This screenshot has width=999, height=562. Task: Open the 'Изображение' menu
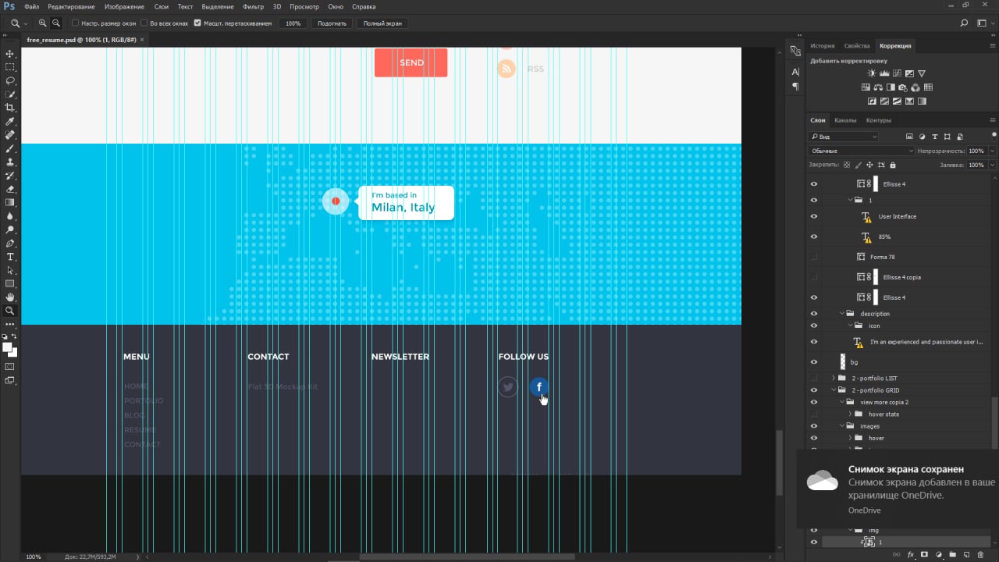tap(123, 6)
